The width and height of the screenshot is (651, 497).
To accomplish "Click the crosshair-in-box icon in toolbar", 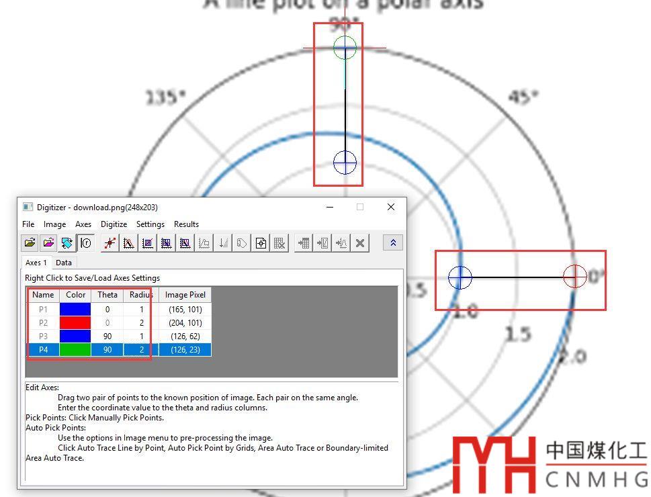I will pos(261,243).
